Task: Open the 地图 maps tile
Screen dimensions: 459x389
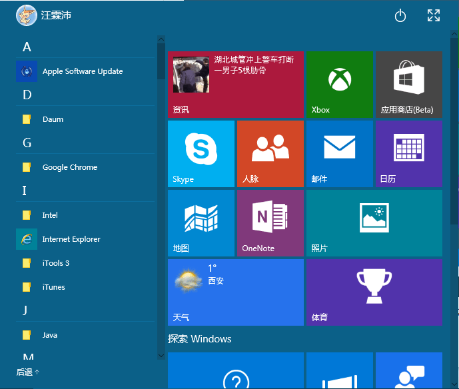Action: 201,222
